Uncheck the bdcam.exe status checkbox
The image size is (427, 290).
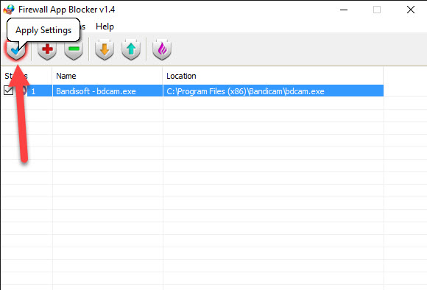pos(8,91)
